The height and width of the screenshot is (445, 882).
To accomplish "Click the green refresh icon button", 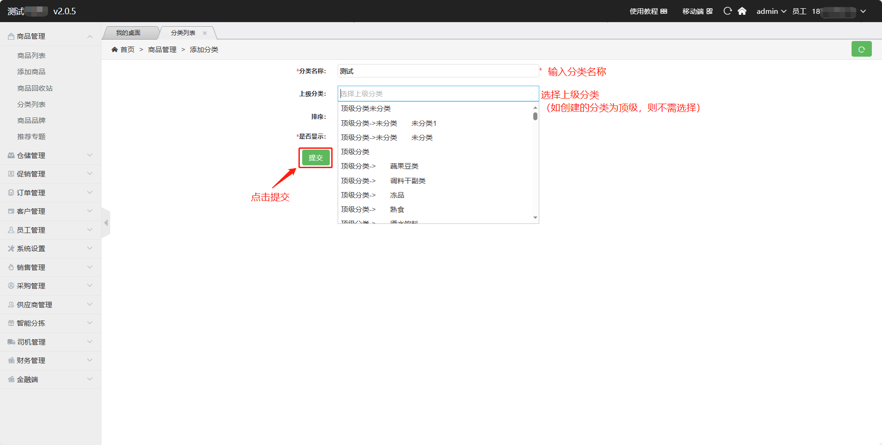I will click(861, 49).
